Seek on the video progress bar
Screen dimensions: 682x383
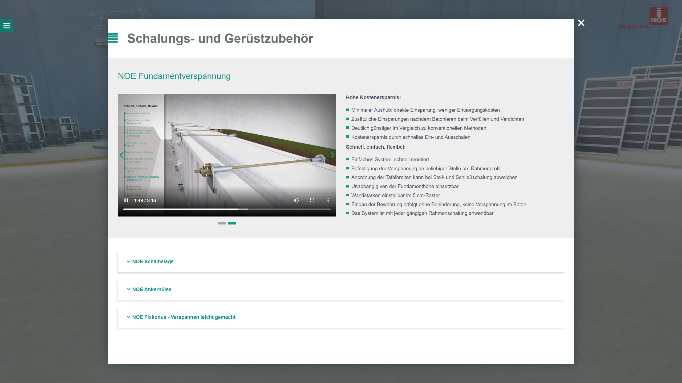[x=227, y=209]
